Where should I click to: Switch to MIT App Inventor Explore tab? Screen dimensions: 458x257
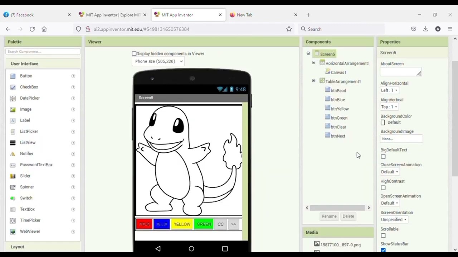113,15
